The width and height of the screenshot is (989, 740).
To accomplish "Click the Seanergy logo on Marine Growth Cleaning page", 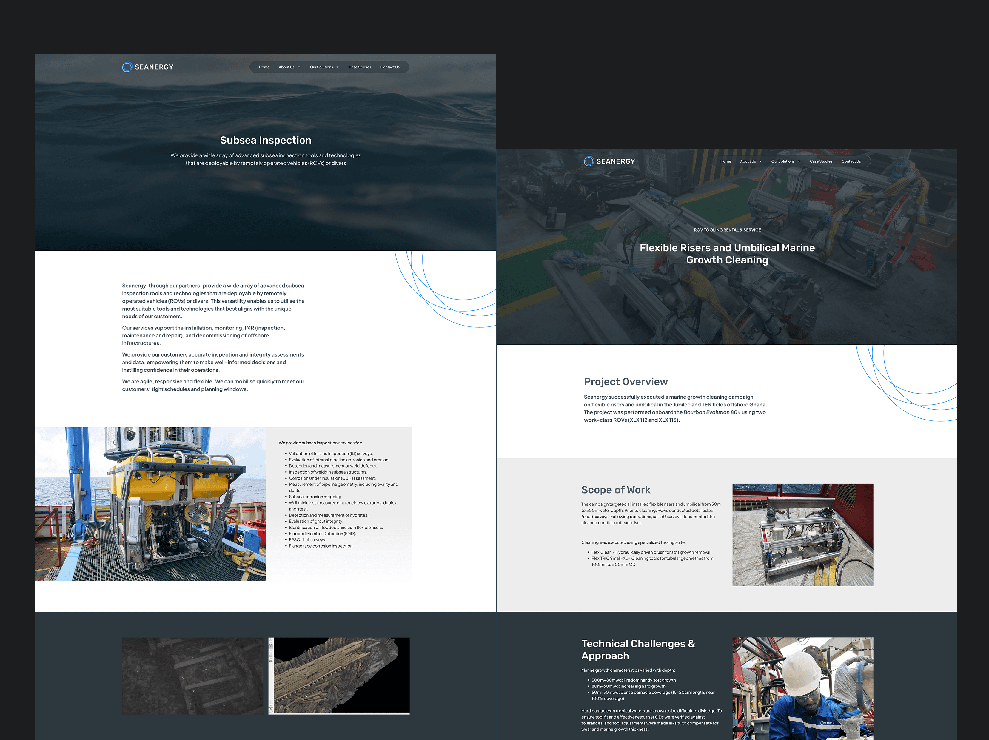I will pyautogui.click(x=609, y=161).
